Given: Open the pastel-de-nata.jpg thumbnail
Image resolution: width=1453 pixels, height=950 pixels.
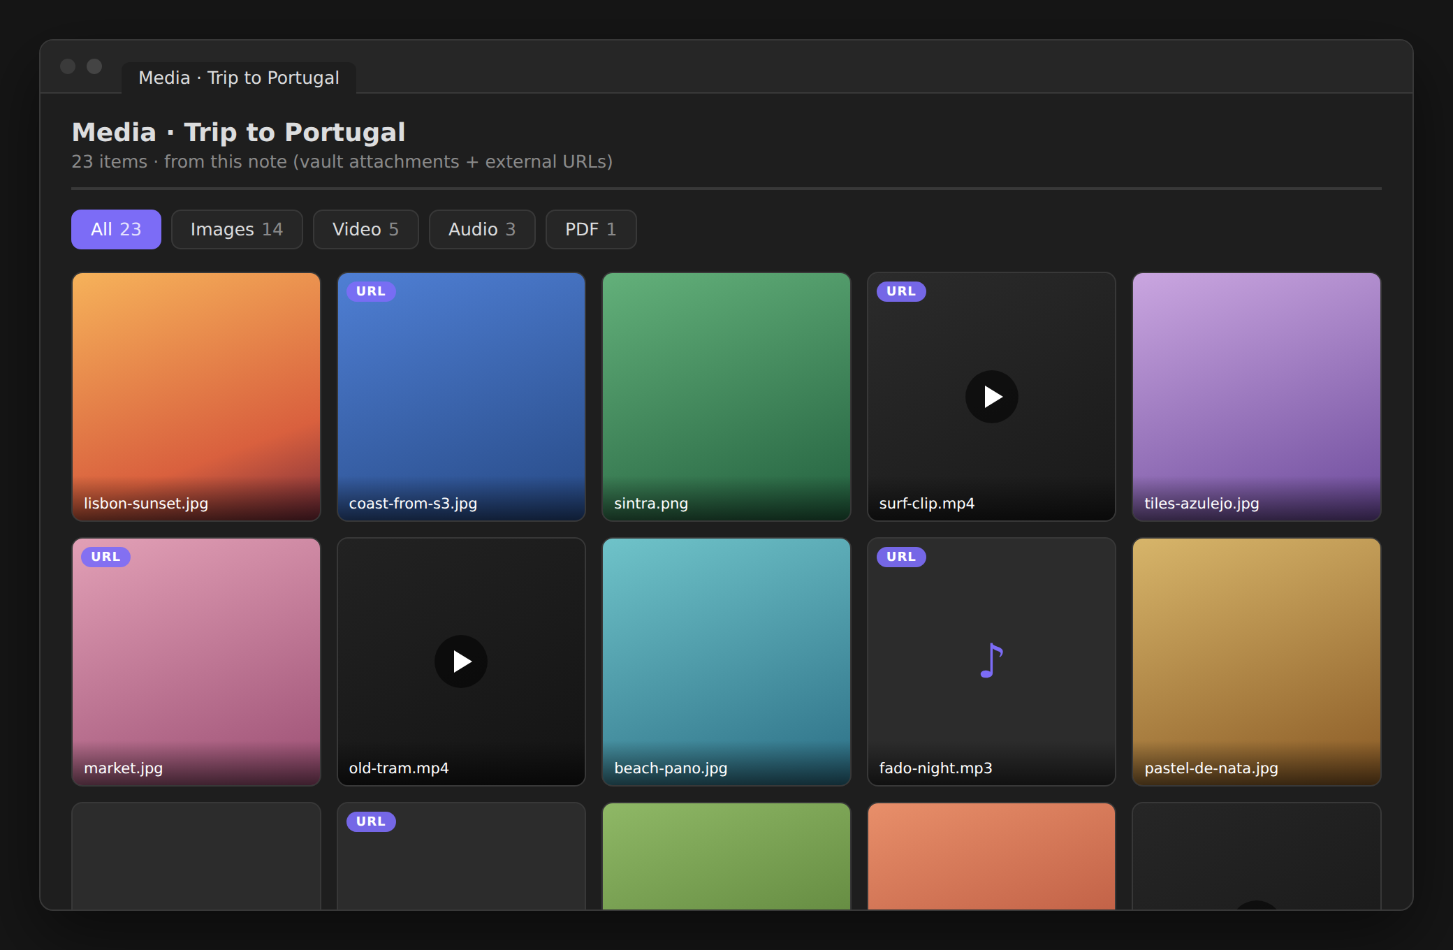Looking at the screenshot, I should click(1257, 662).
